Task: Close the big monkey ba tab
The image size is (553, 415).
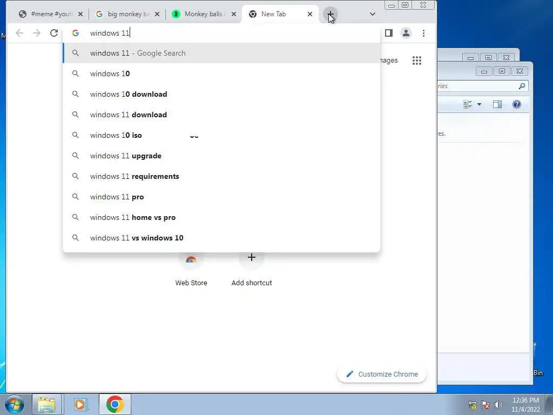Action: click(x=157, y=14)
